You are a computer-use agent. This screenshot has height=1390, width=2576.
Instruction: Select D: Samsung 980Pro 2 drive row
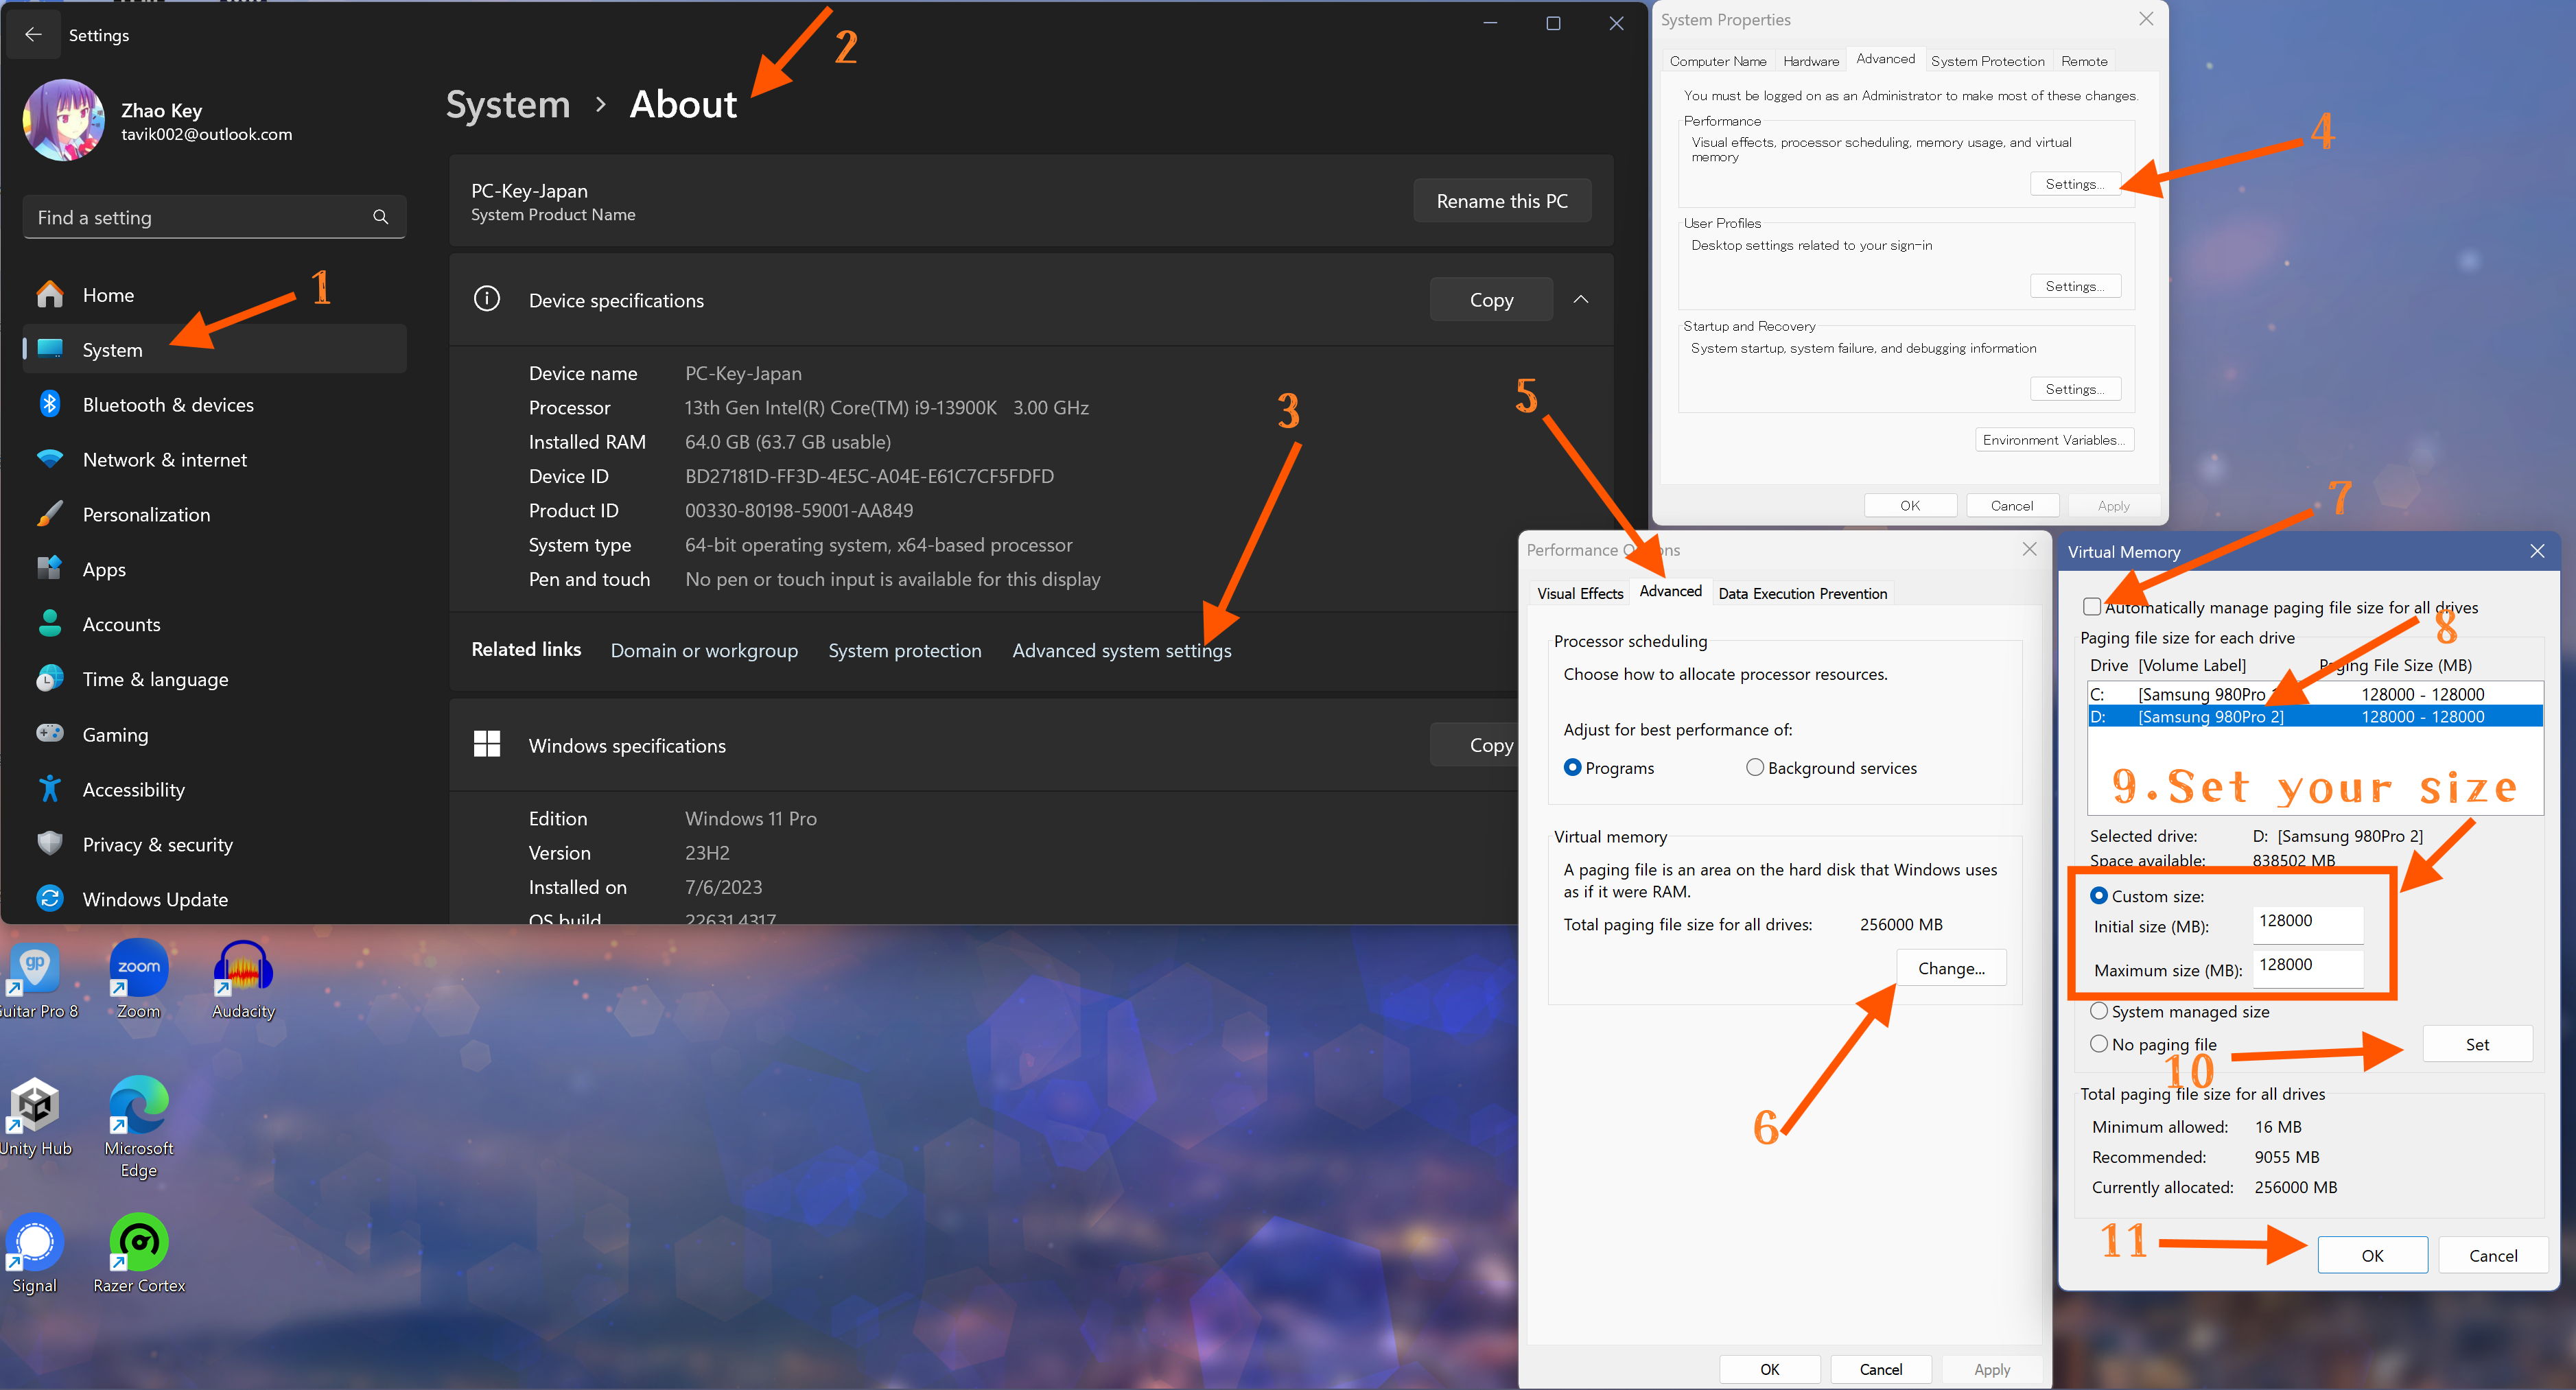2315,716
